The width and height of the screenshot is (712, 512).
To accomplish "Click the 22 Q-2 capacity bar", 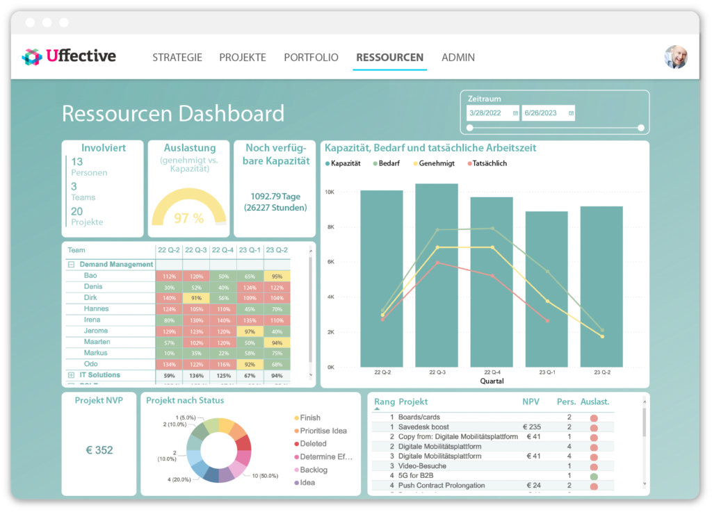I will coord(382,279).
